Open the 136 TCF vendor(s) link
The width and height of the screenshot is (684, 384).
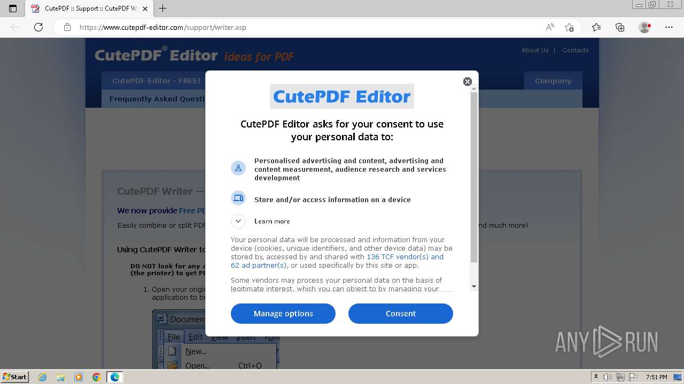tap(405, 257)
